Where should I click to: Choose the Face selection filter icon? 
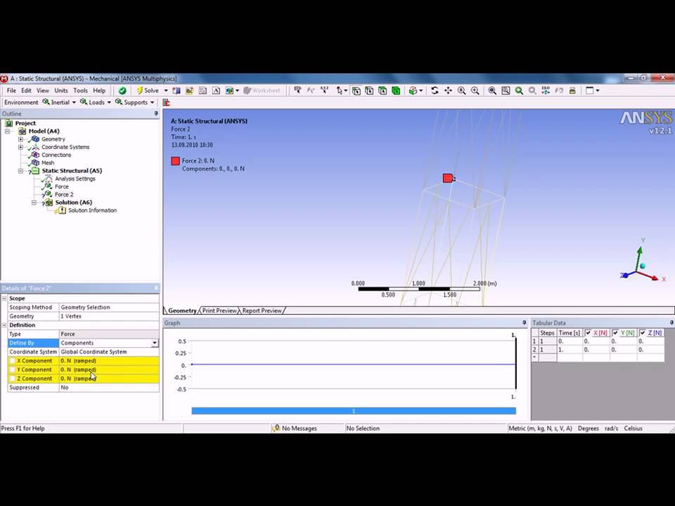(382, 91)
